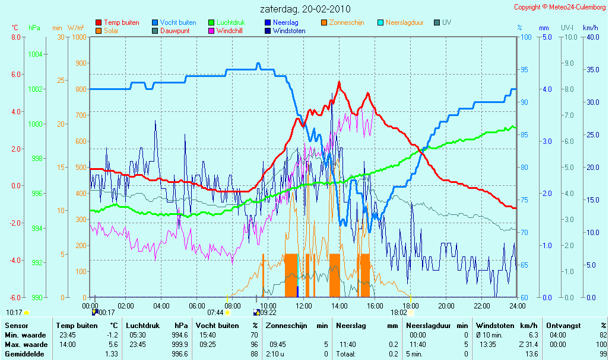The image size is (609, 360).
Task: Click the dark blue Windstoten legend swatch
Action: (x=268, y=31)
